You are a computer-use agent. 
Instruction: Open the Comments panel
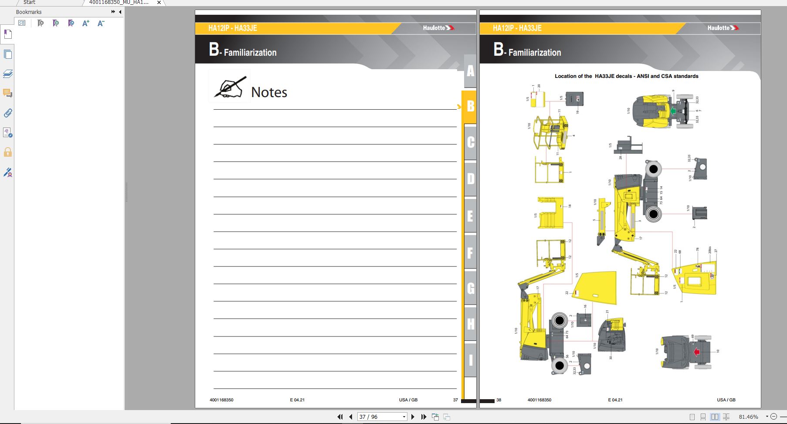8,93
